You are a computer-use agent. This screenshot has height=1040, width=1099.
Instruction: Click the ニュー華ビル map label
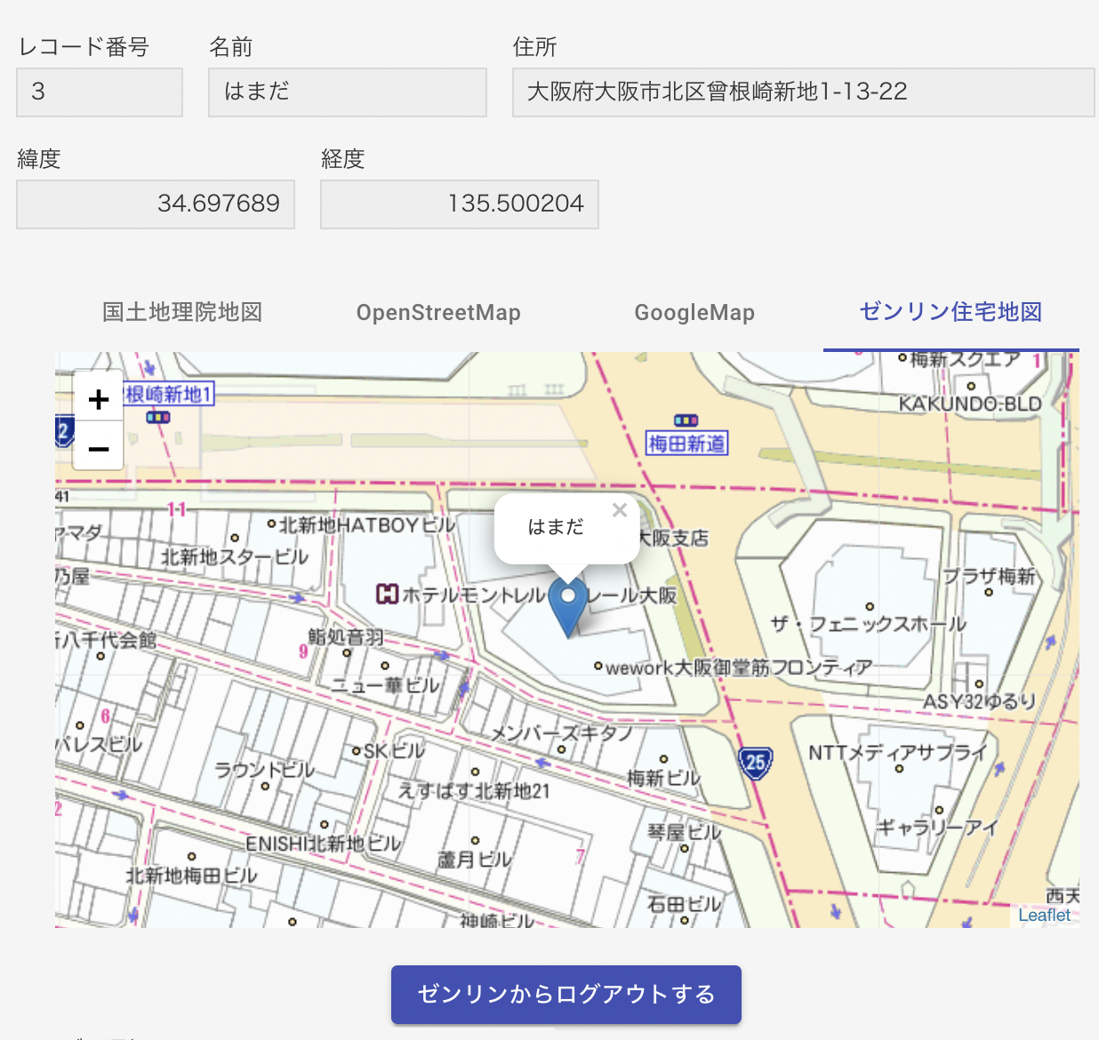click(386, 685)
